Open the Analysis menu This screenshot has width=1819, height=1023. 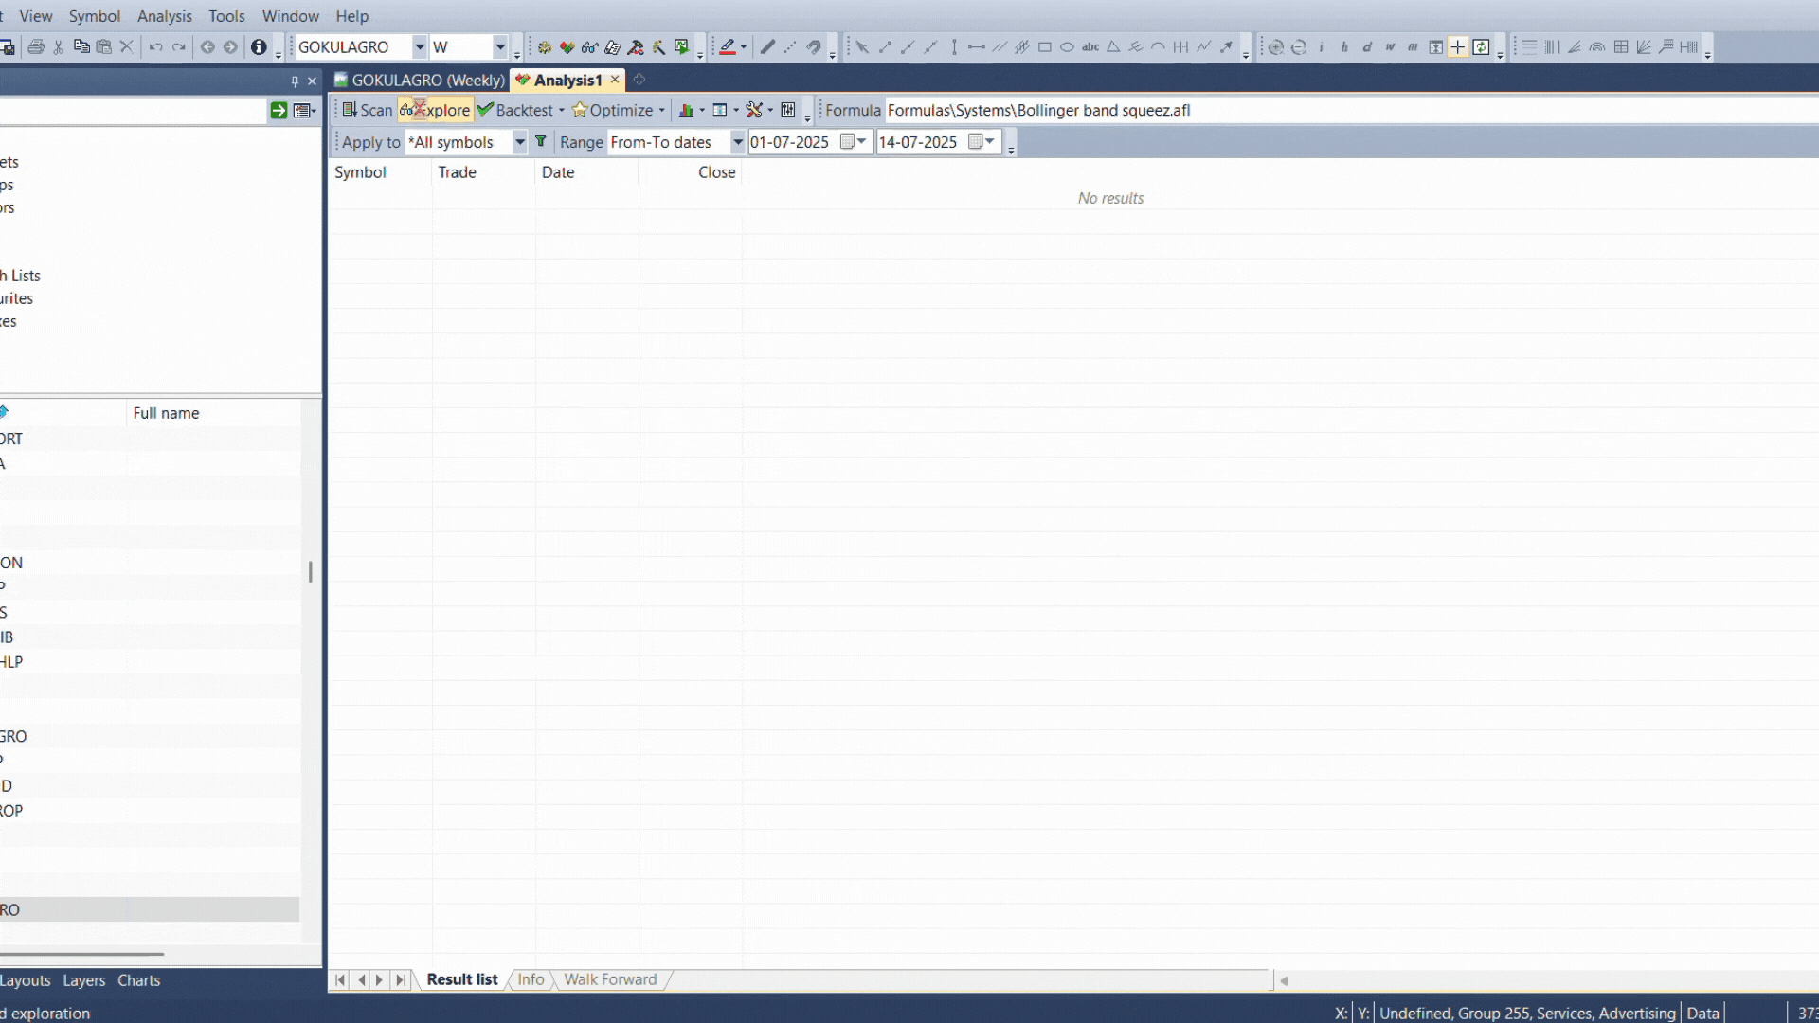click(x=165, y=15)
